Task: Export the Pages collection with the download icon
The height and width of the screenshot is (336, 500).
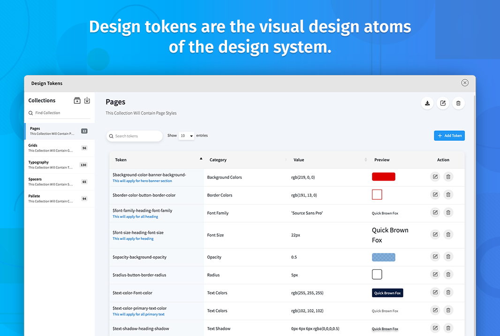Action: [x=427, y=103]
